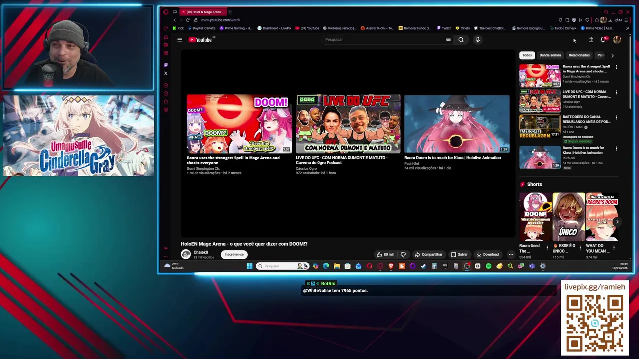639x359 pixels.
Task: Open the weather widget showing 23°C Nublado
Action: 175,266
